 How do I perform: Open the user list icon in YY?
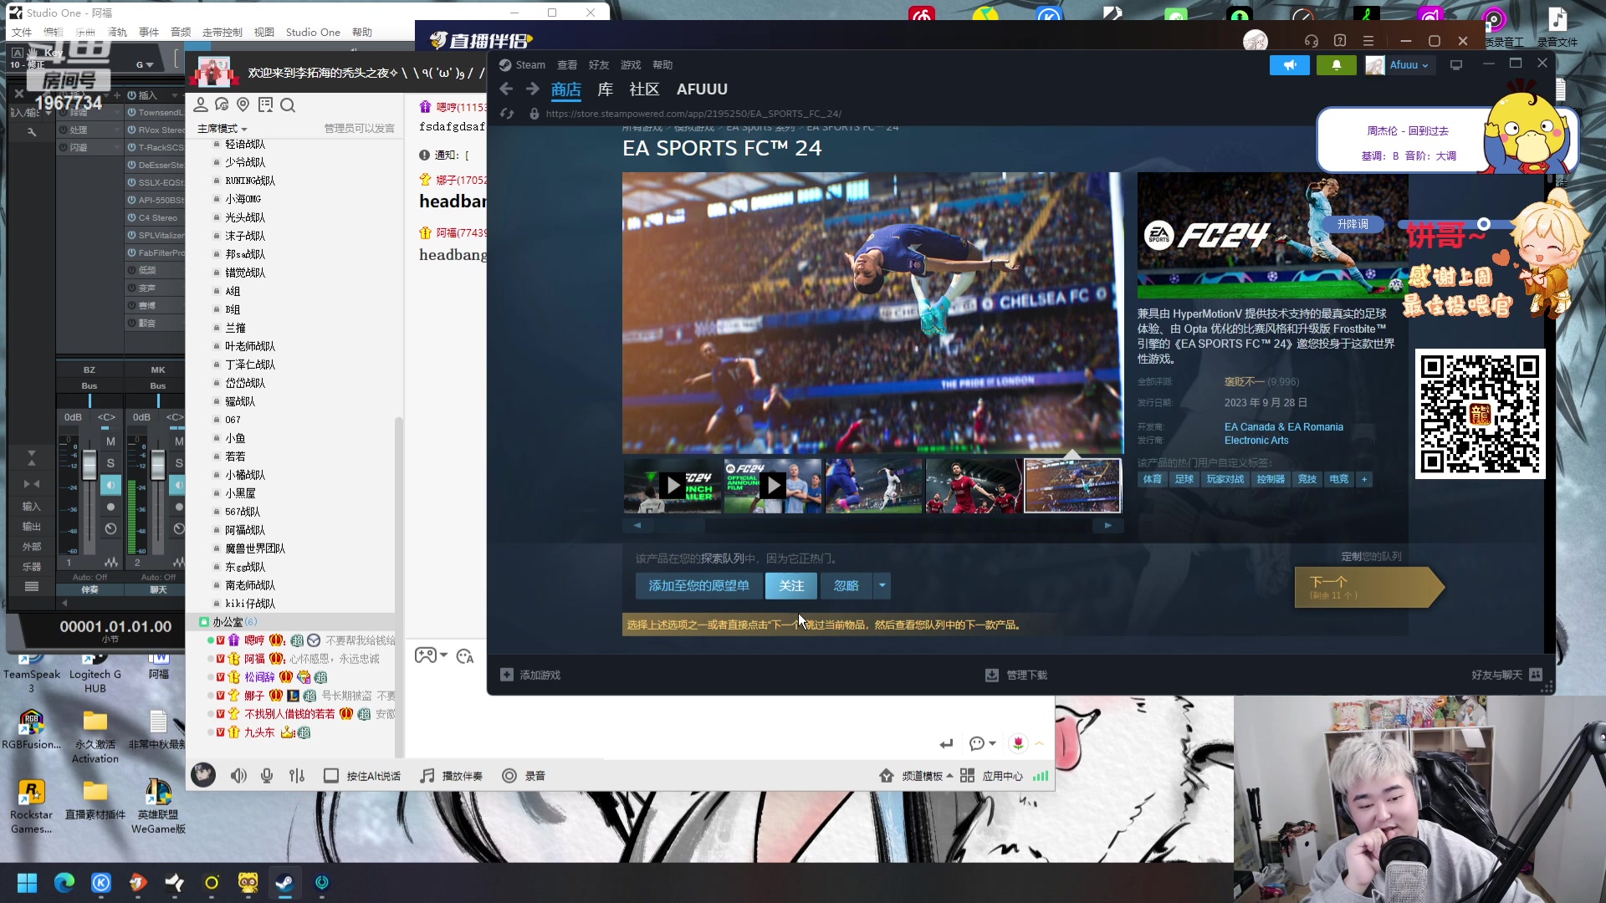pos(201,105)
